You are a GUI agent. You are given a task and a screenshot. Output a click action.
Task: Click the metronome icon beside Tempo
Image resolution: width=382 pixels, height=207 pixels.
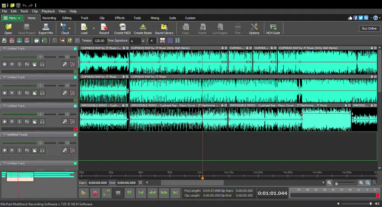(x=55, y=40)
